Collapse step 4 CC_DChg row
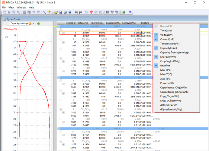The width and height of the screenshot is (209, 151). 61,58
